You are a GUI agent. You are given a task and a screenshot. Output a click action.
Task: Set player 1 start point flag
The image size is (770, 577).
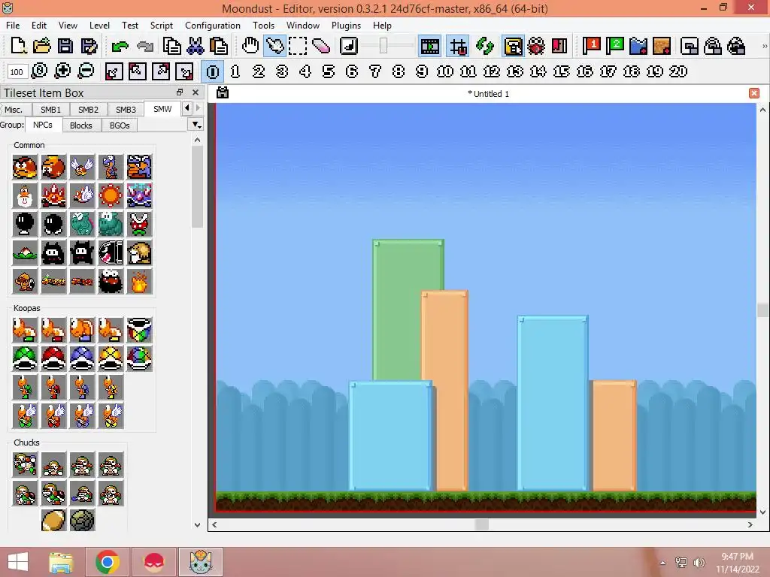pyautogui.click(x=591, y=46)
